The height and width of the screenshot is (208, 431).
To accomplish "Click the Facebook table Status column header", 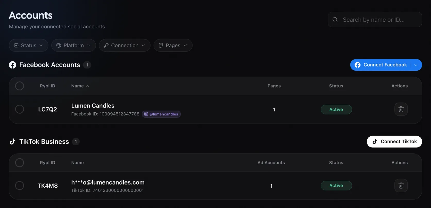I will 336,86.
